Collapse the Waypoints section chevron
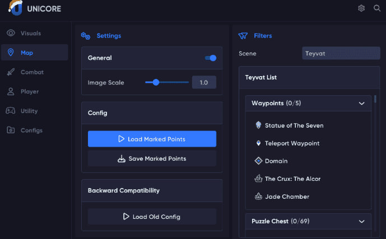This screenshot has width=386, height=239. [x=362, y=104]
